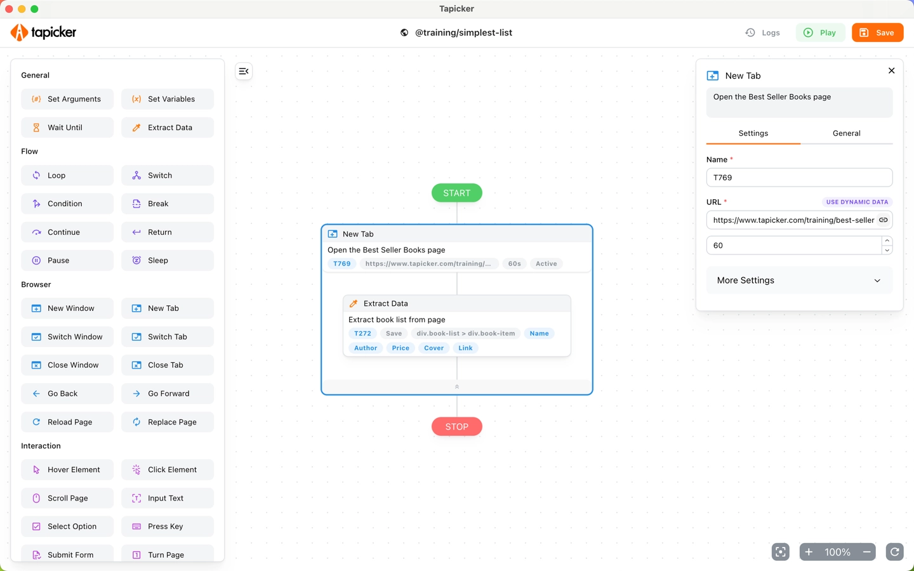Viewport: 914px width, 571px height.
Task: Switch to the Settings tab
Action: click(753, 133)
